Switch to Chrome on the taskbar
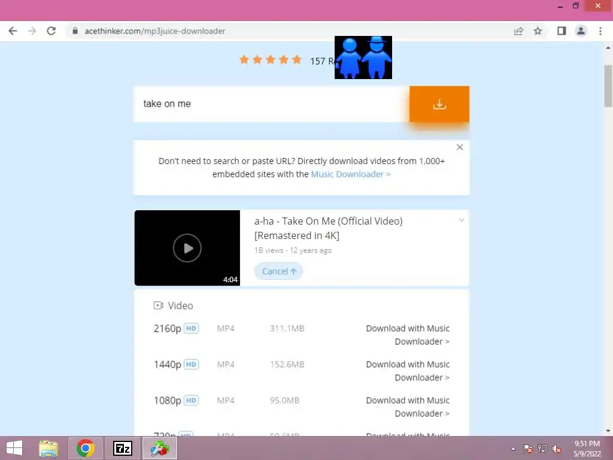 click(x=86, y=448)
